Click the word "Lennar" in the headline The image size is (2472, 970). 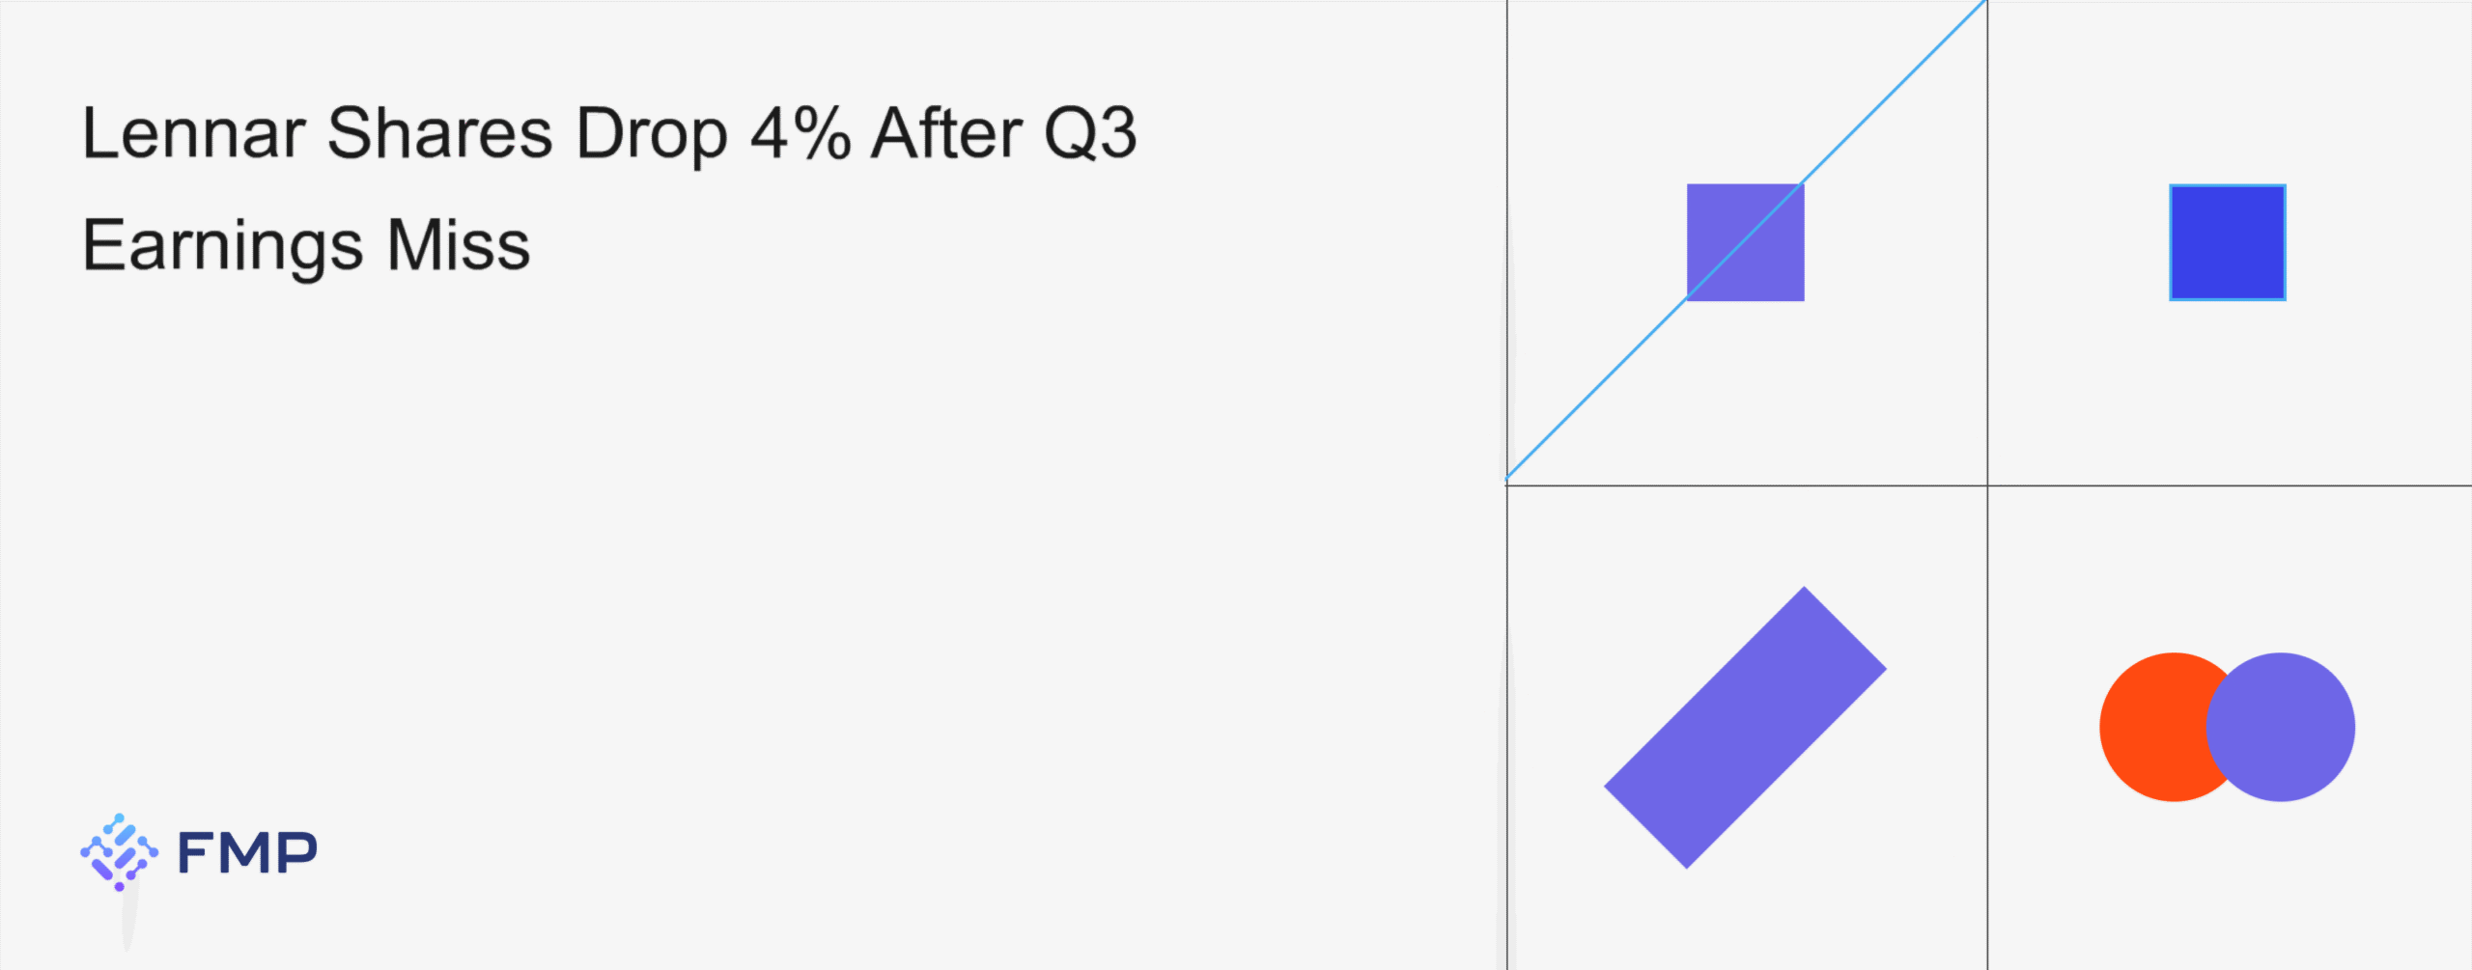(193, 133)
